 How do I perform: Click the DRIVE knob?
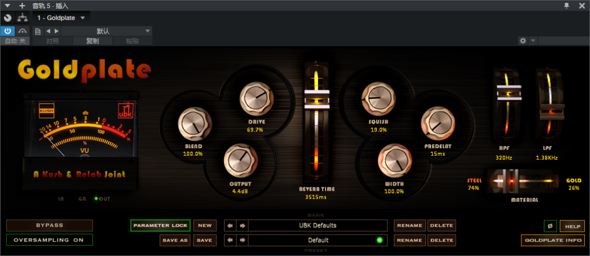256,98
